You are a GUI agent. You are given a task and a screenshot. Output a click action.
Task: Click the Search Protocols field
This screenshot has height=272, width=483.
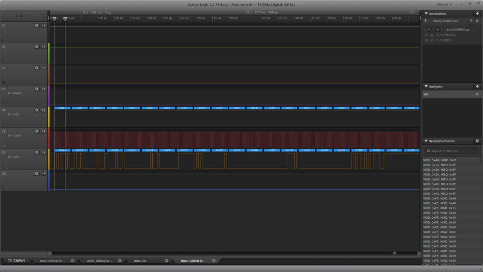pos(451,151)
